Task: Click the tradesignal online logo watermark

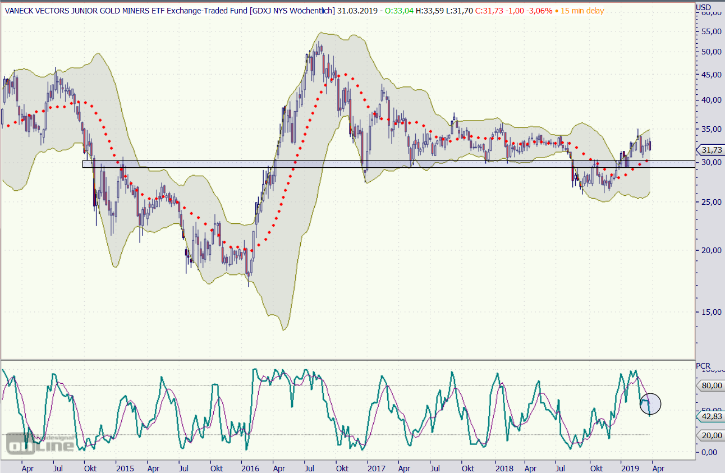Action: pos(40,444)
